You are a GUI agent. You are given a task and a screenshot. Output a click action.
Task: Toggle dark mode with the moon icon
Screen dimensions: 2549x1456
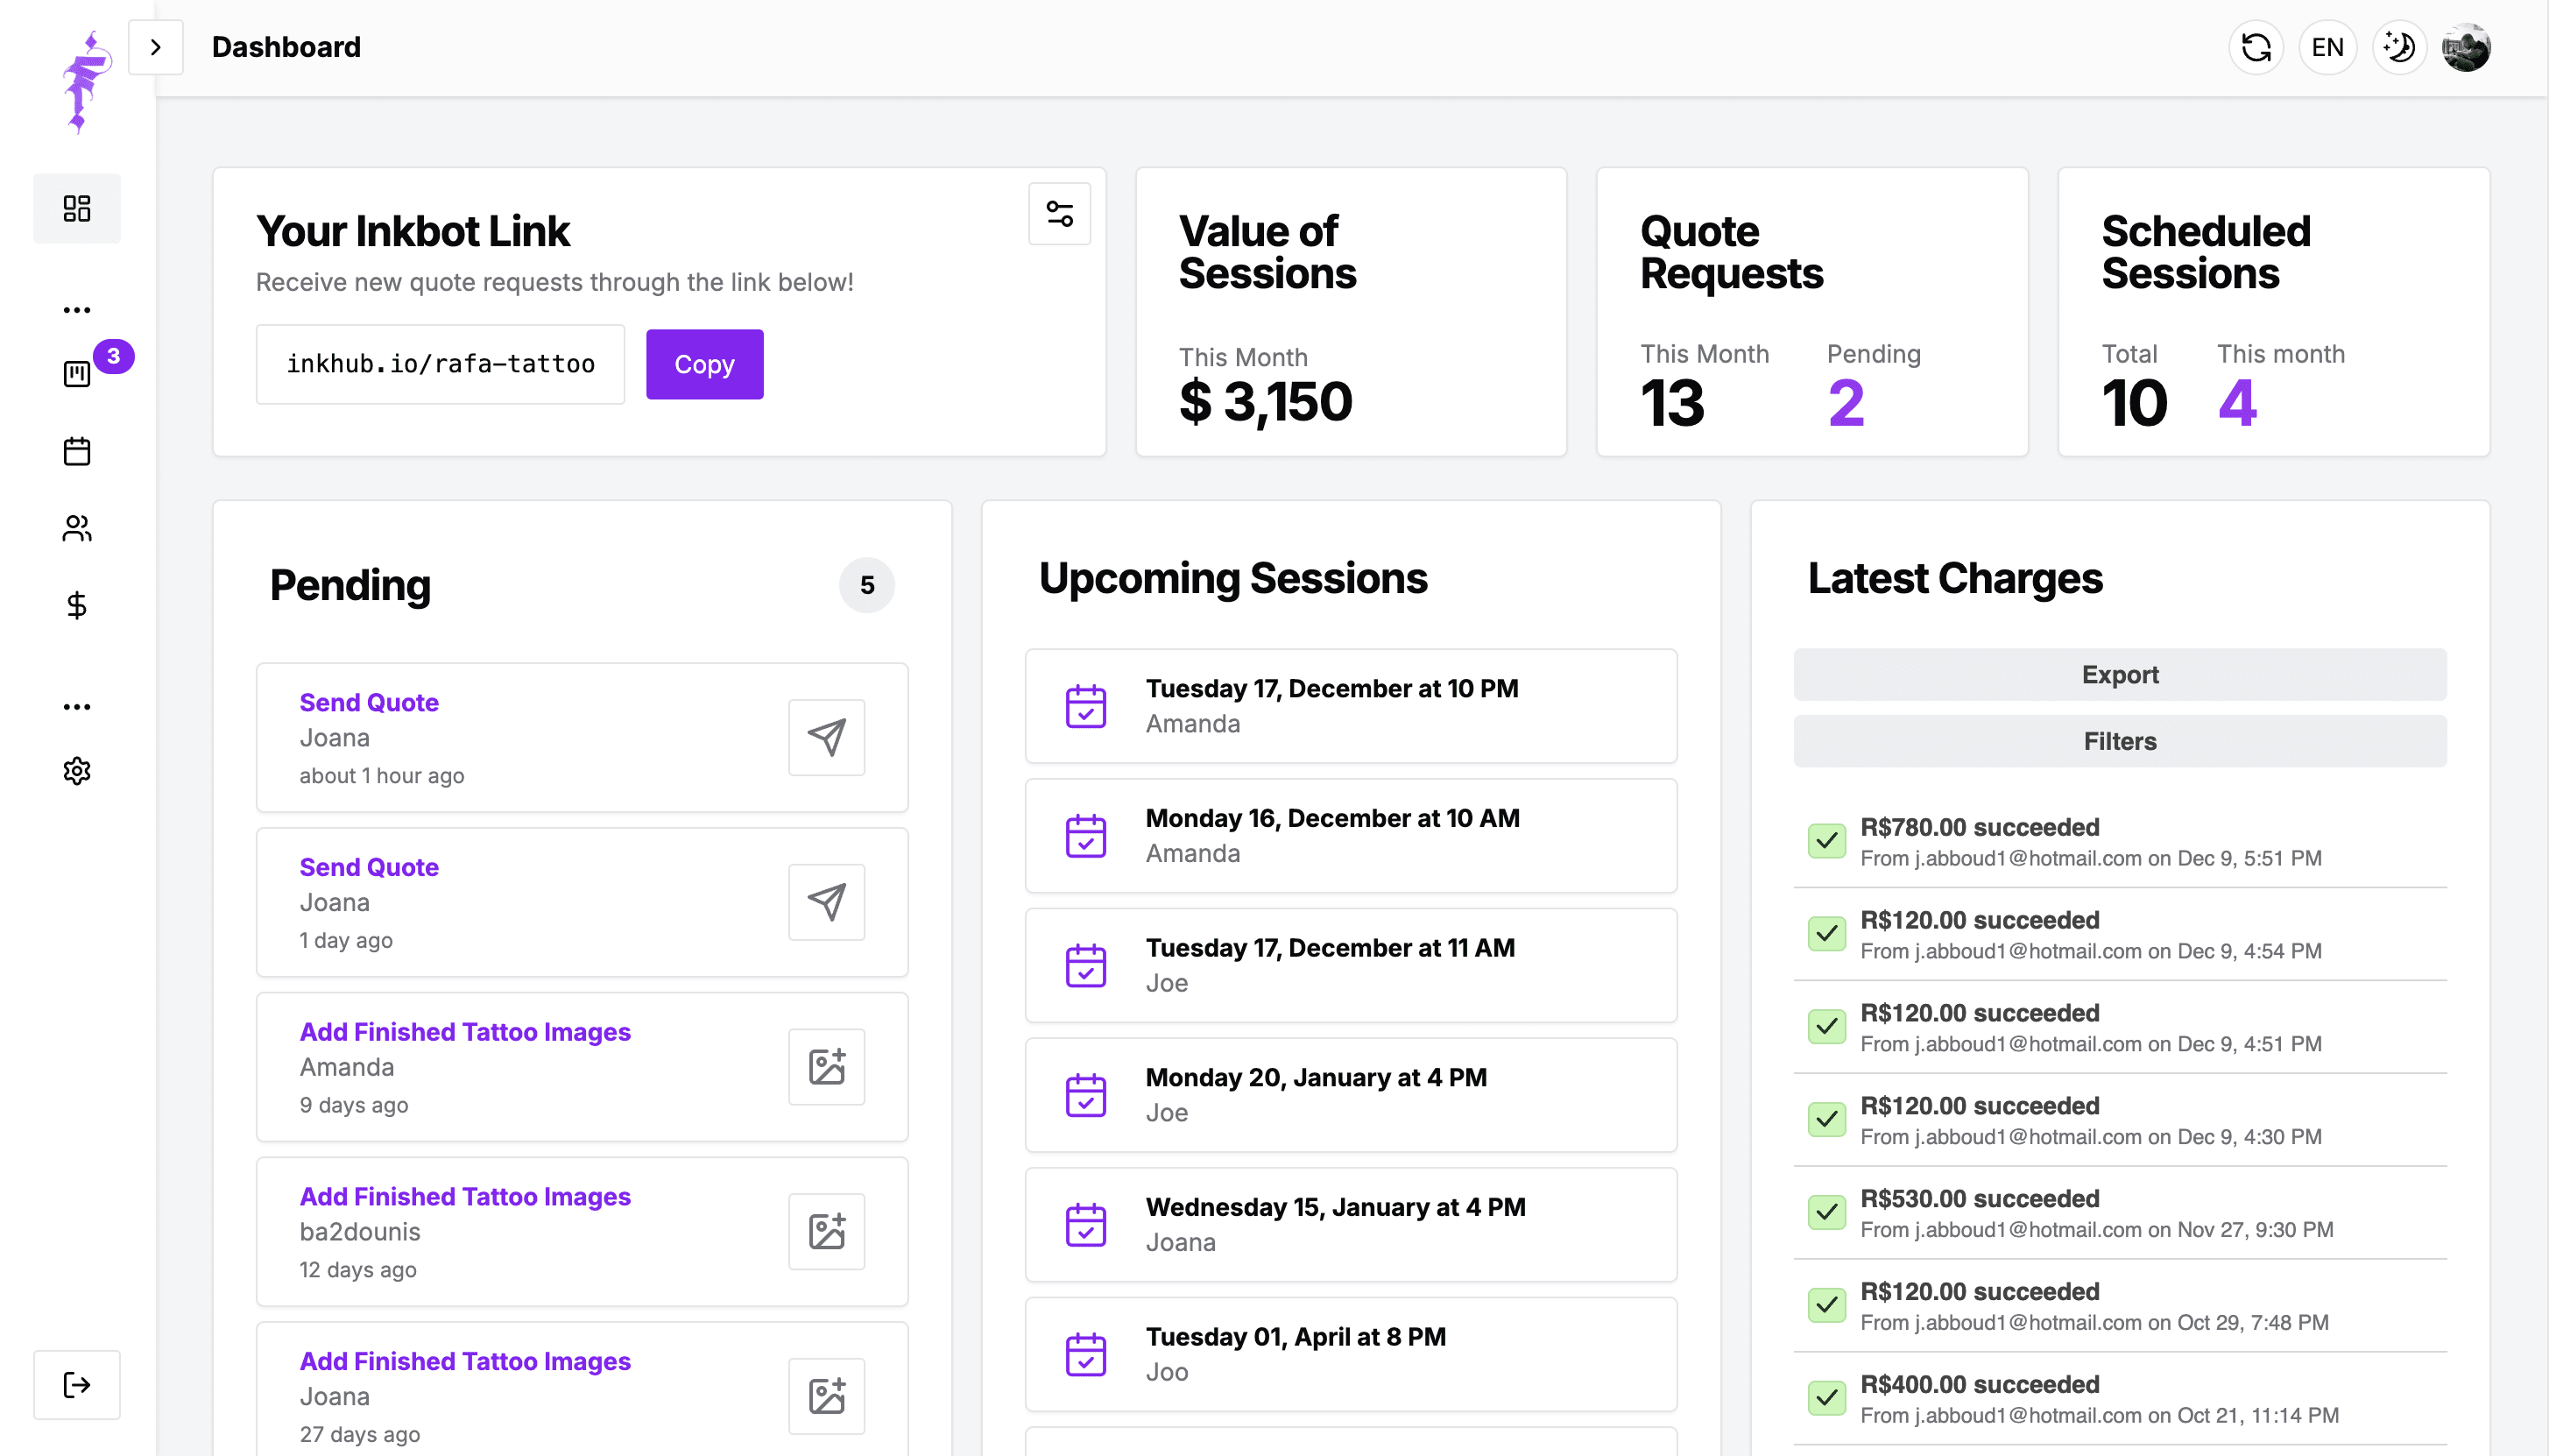(x=2399, y=47)
